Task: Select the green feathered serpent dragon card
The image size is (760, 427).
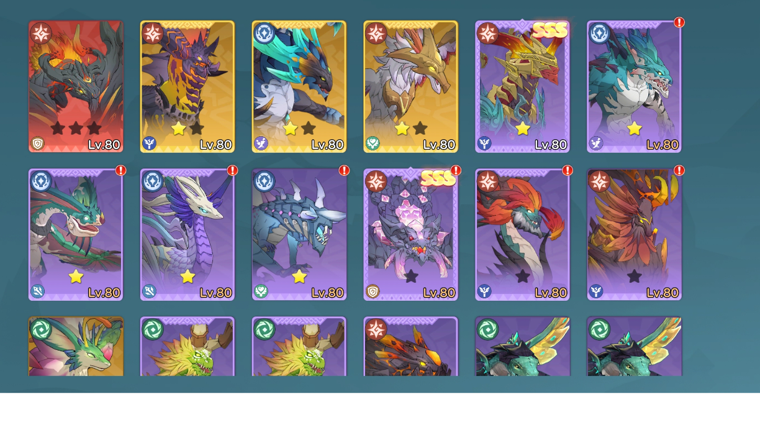Action: click(x=76, y=235)
